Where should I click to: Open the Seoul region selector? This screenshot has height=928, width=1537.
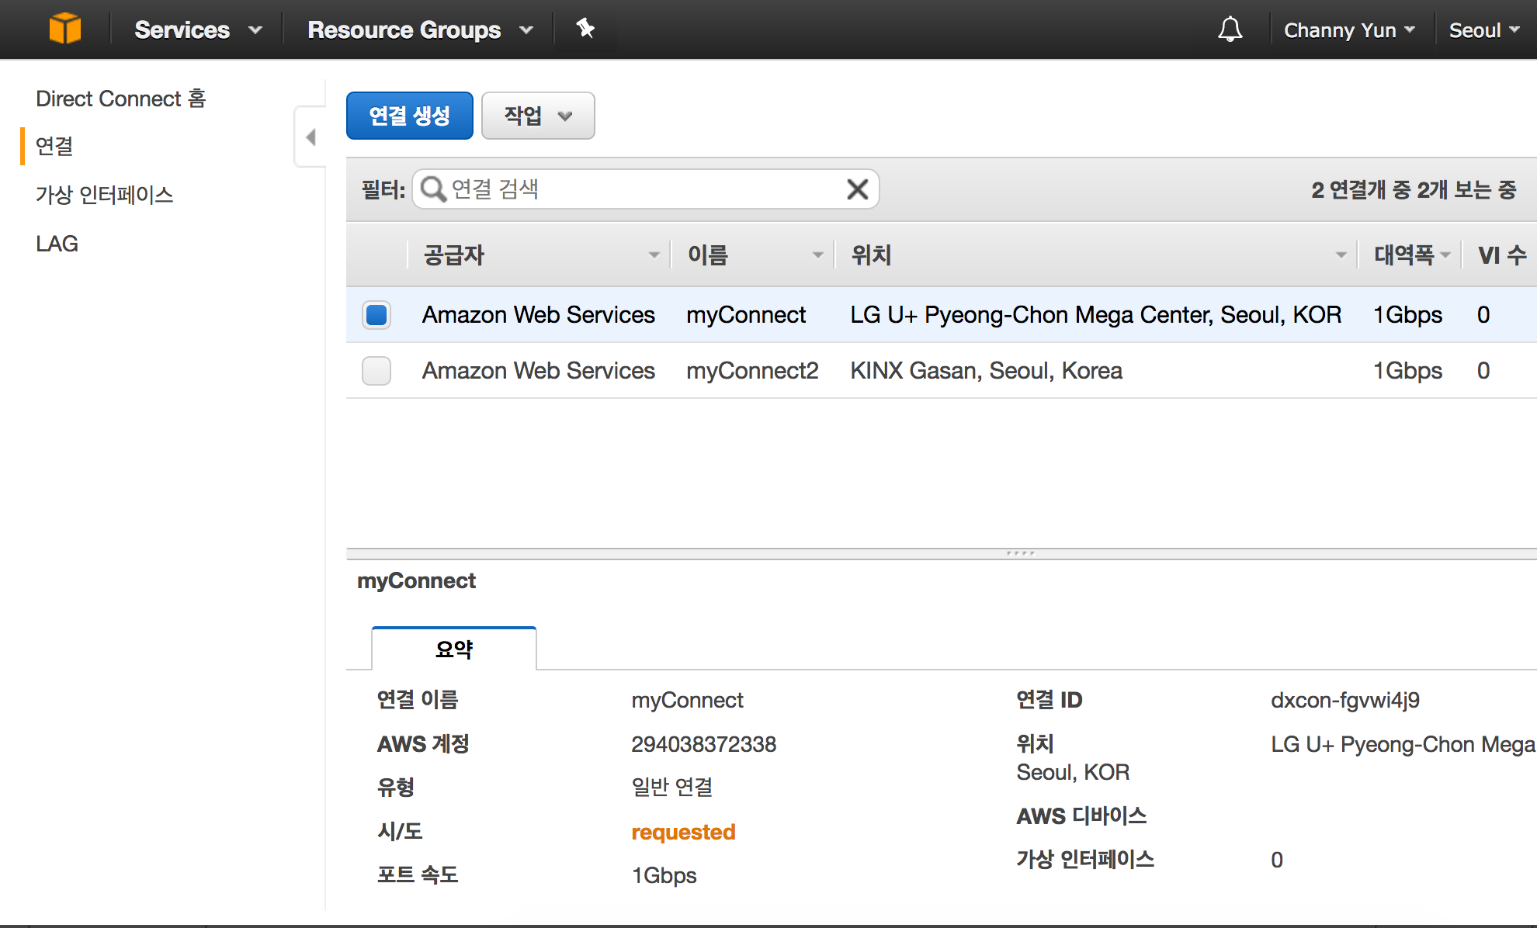tap(1483, 30)
